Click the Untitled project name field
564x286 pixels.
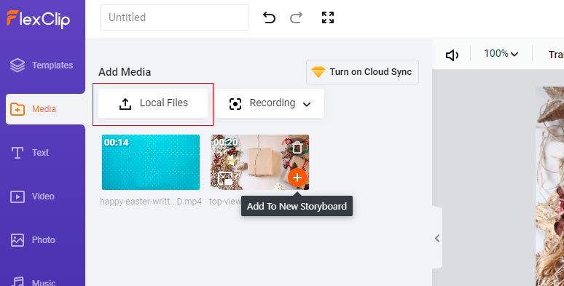pyautogui.click(x=174, y=17)
